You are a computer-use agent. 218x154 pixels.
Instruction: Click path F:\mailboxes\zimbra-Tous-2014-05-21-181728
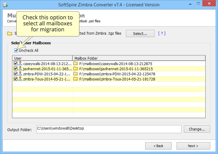(x=117, y=79)
